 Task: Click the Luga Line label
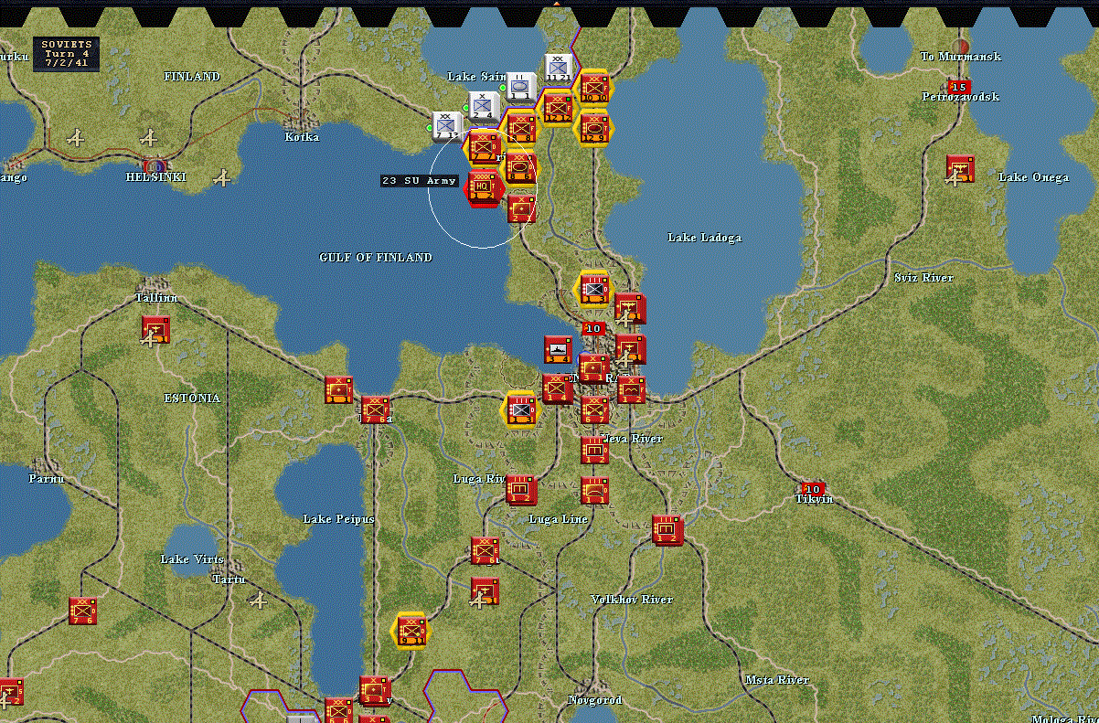coord(558,519)
